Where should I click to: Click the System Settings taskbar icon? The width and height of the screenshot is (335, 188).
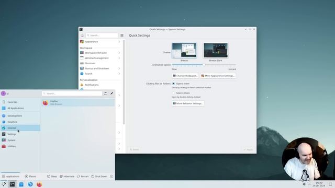pos(12,184)
